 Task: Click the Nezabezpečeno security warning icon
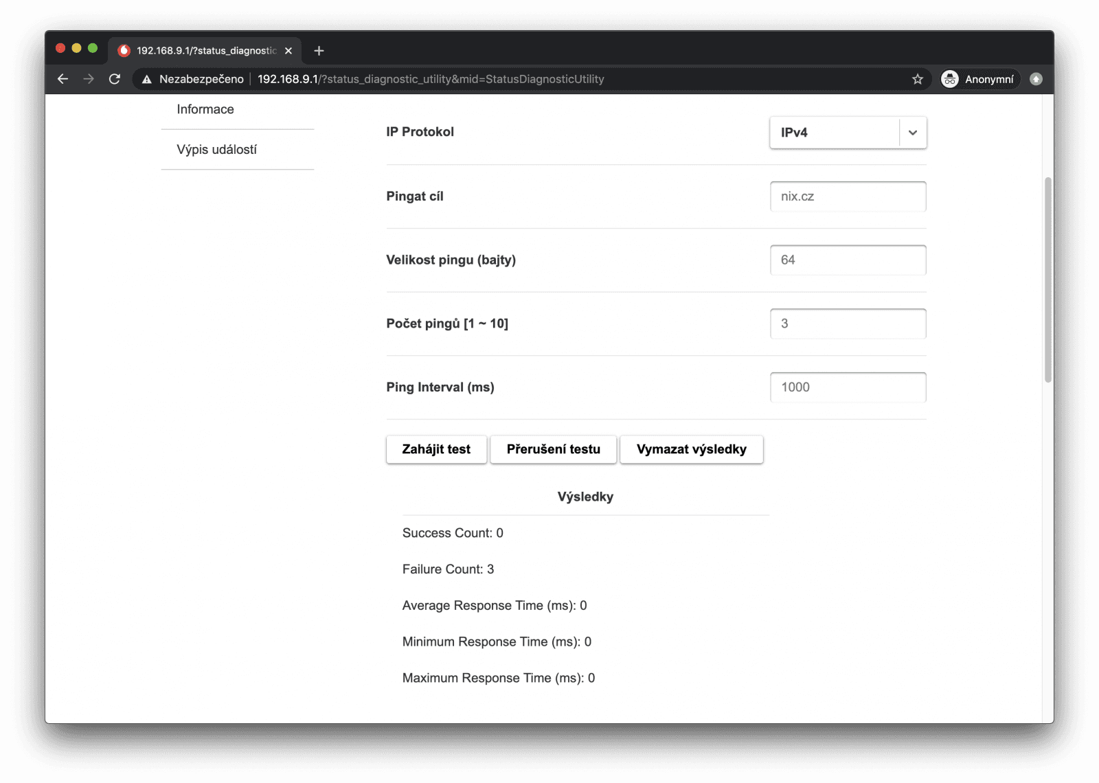coord(147,80)
